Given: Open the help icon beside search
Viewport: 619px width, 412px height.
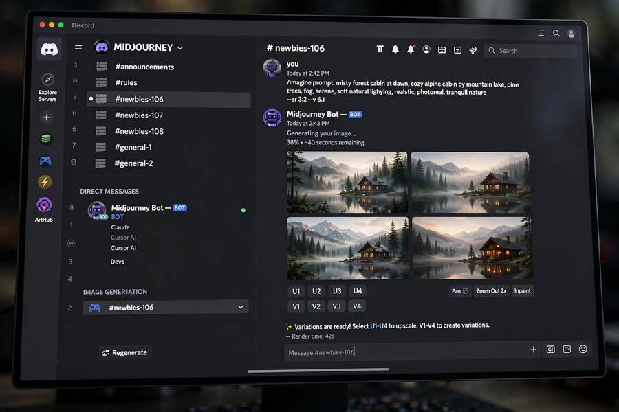Looking at the screenshot, I should tap(473, 50).
